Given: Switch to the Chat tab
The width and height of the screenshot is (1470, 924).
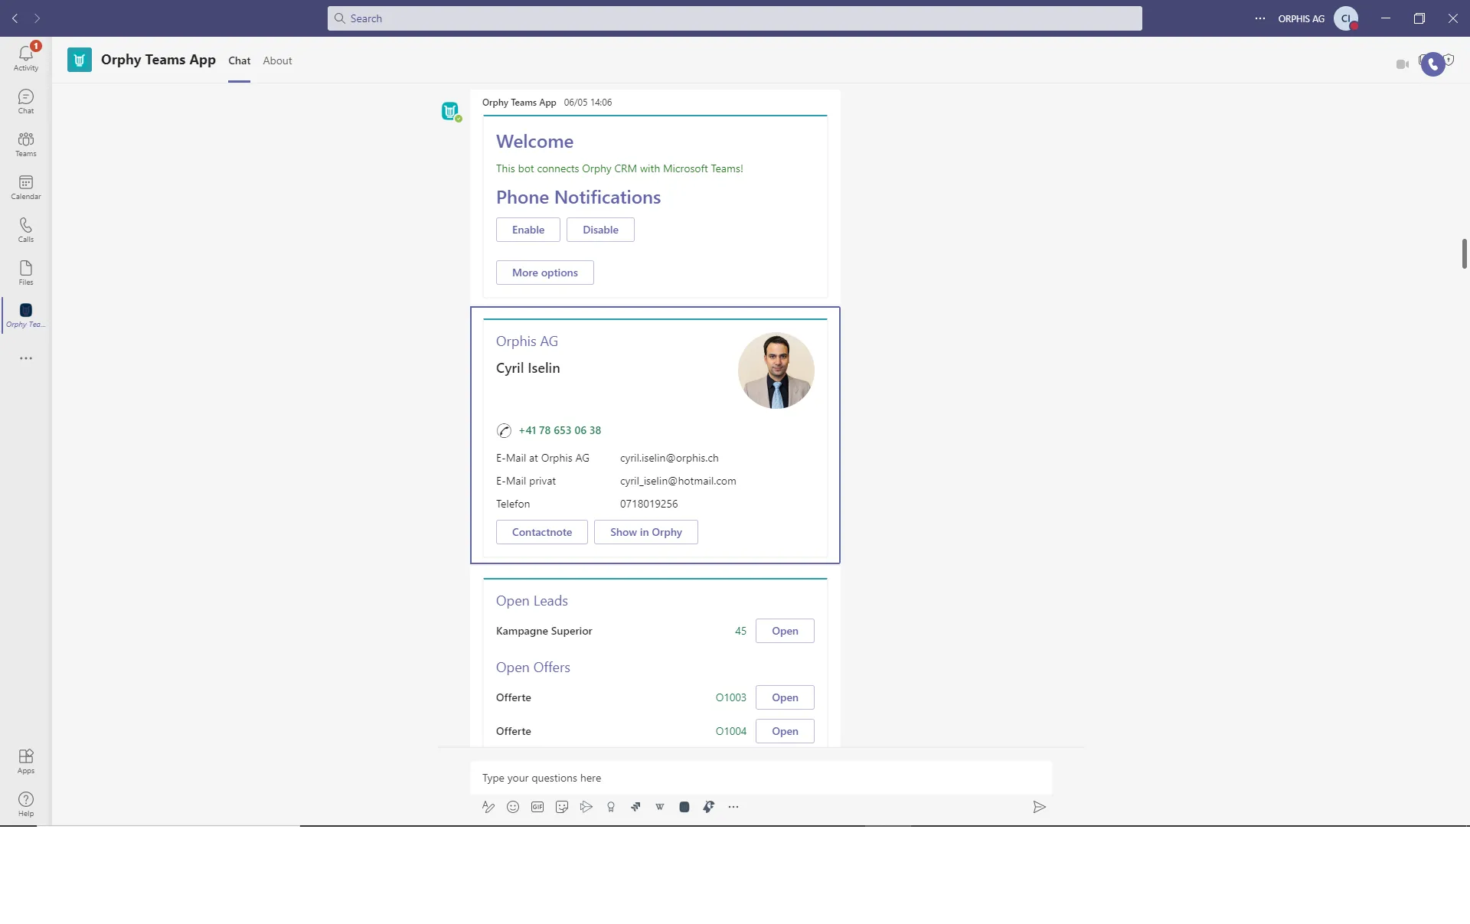Looking at the screenshot, I should [240, 60].
